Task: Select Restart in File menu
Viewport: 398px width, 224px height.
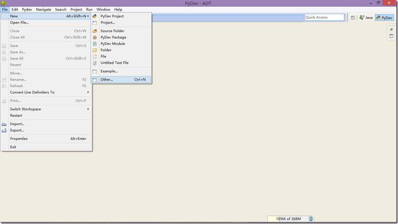Action: (x=46, y=115)
